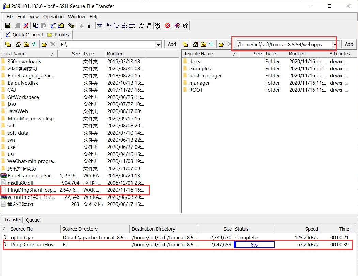The width and height of the screenshot is (358, 276).
Task: Click the red Cancel transfer icon
Action: point(168,25)
